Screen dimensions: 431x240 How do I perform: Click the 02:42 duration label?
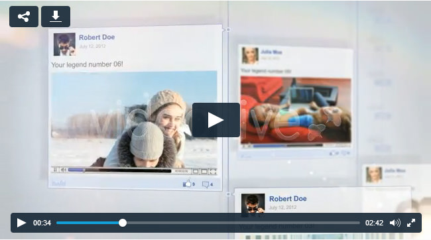(374, 223)
